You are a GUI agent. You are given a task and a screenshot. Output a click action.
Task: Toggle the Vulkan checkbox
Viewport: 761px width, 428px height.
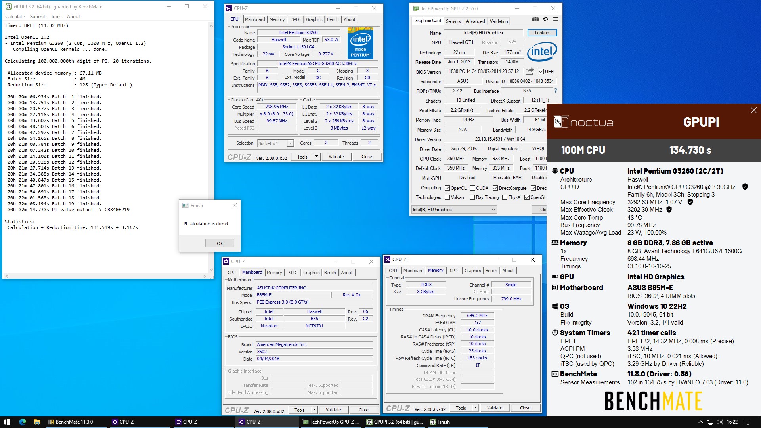click(447, 197)
